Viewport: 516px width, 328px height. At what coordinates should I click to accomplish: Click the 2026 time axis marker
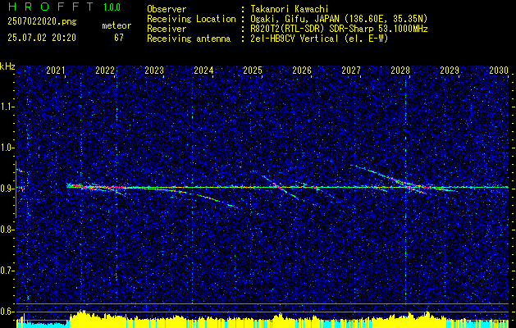(x=302, y=71)
